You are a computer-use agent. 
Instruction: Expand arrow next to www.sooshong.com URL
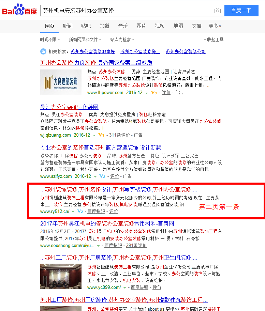tap(98, 246)
